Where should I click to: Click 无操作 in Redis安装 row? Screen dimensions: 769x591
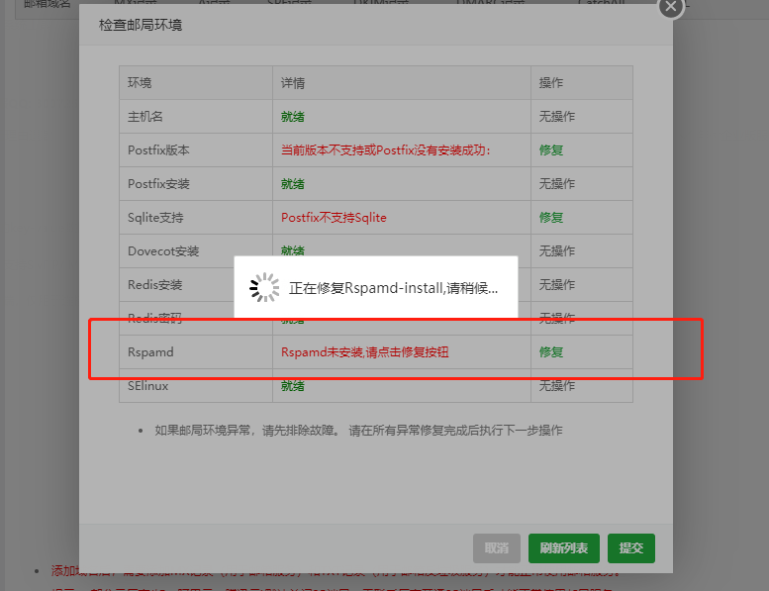click(556, 284)
